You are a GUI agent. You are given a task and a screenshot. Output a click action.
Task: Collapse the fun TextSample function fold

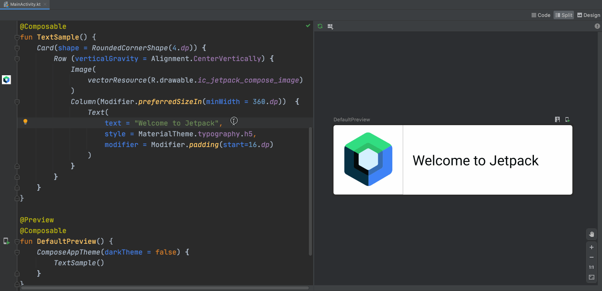pyautogui.click(x=17, y=37)
